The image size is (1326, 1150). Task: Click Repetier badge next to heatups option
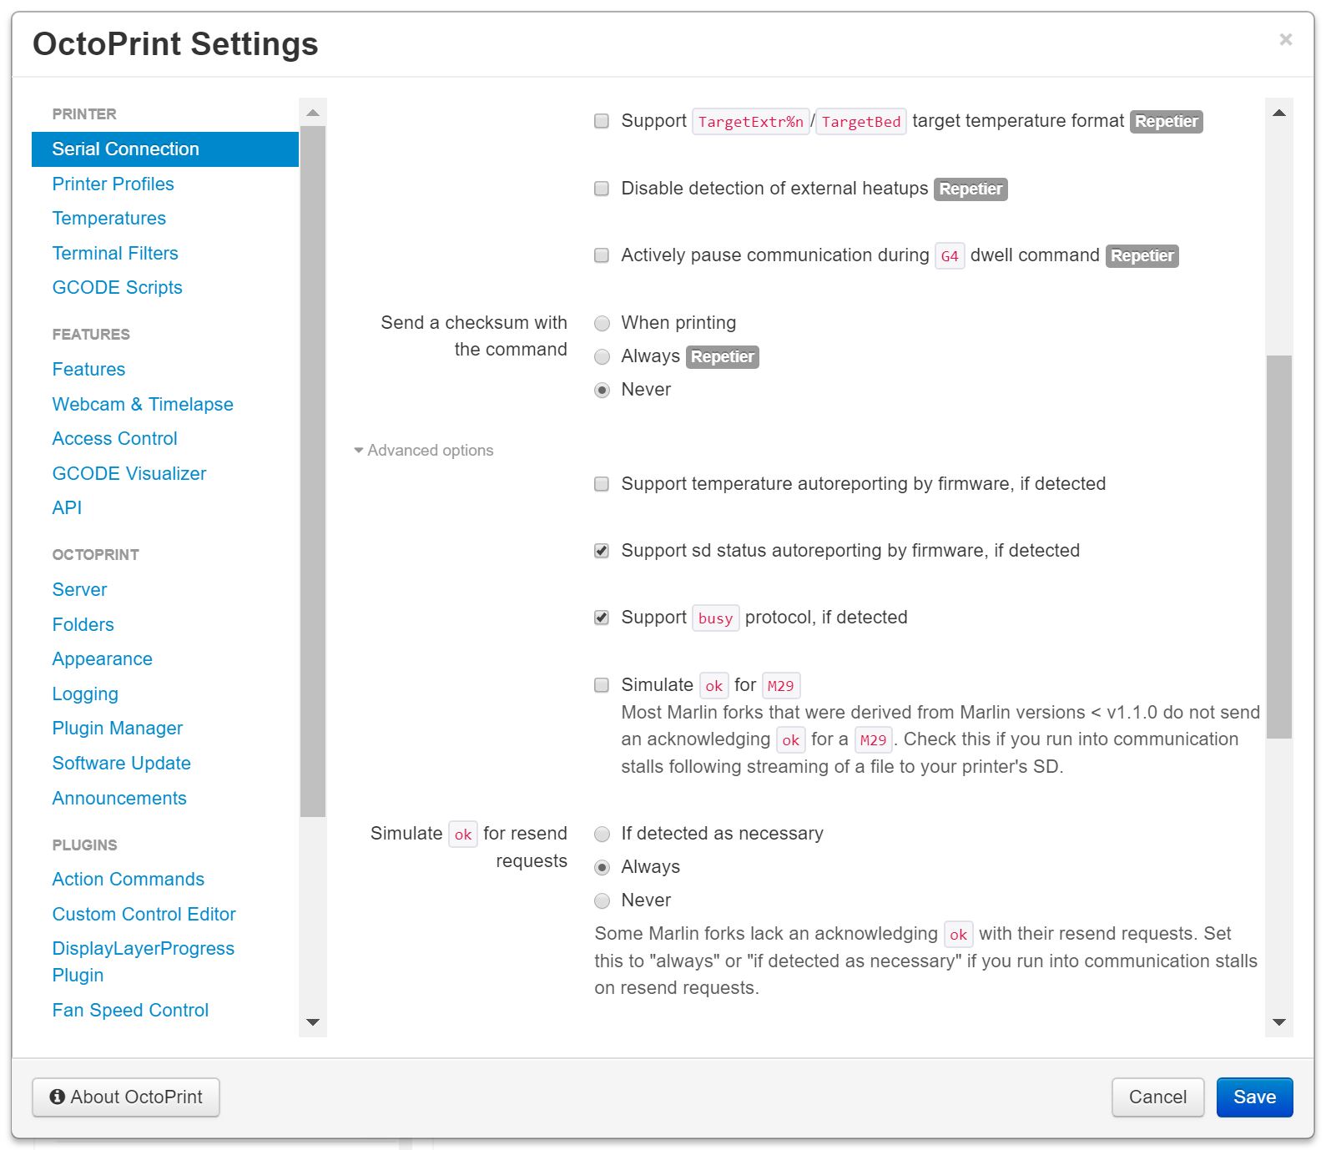(971, 189)
